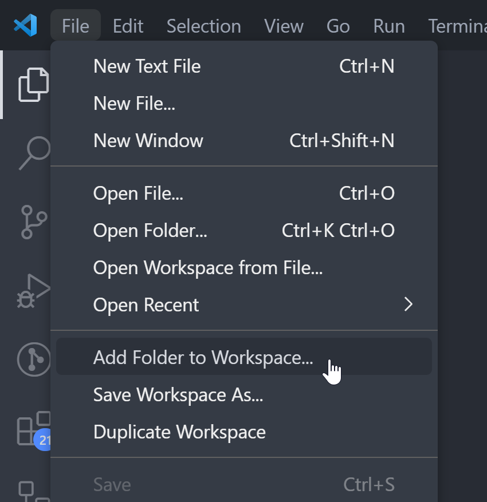Open the Run menu in menu bar
Viewport: 487px width, 502px height.
click(389, 26)
